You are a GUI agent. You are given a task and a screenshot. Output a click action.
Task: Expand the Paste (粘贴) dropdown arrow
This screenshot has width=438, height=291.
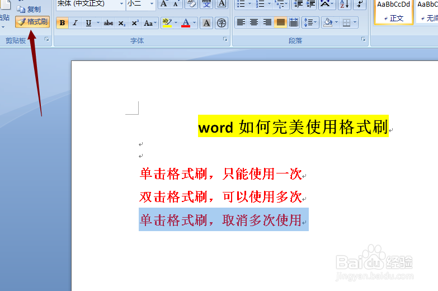[x=3, y=27]
